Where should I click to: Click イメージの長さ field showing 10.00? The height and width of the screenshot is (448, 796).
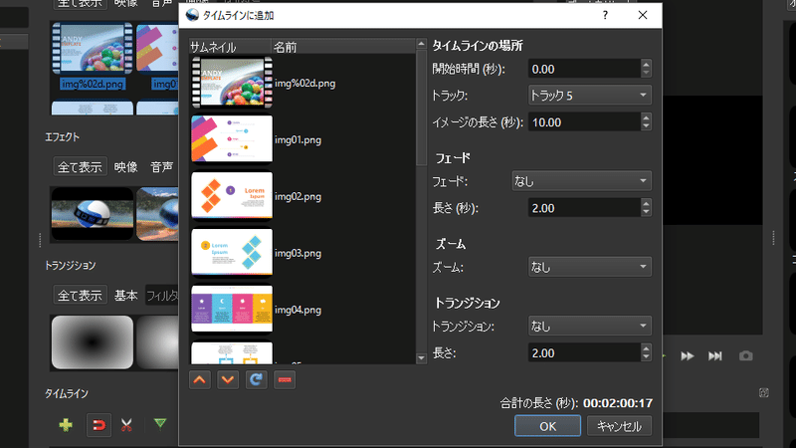584,121
